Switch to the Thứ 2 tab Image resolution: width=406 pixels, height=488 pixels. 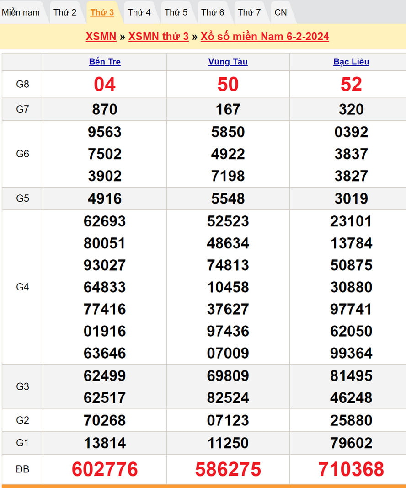(65, 12)
